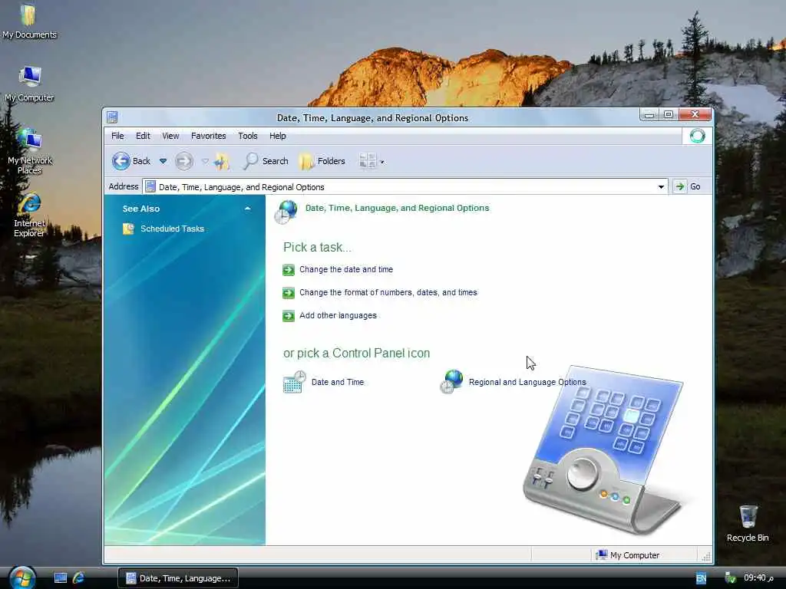Open the Scheduled Tasks link
Screen dimensions: 786x589
coord(172,229)
